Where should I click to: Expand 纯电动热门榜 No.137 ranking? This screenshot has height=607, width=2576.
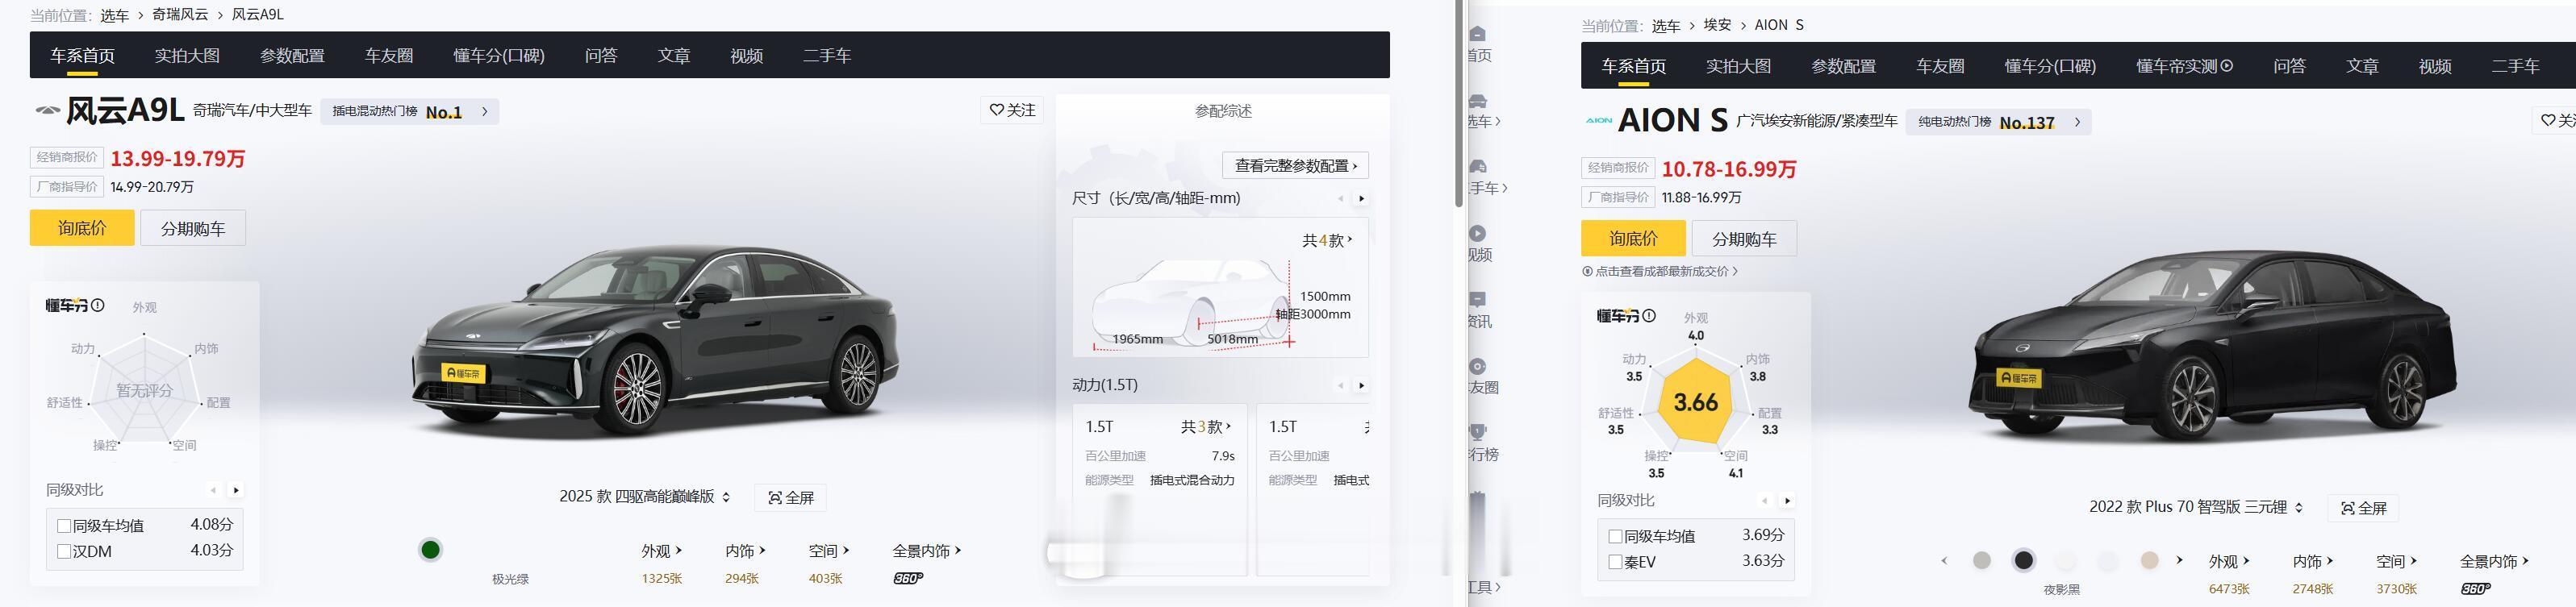(1998, 122)
